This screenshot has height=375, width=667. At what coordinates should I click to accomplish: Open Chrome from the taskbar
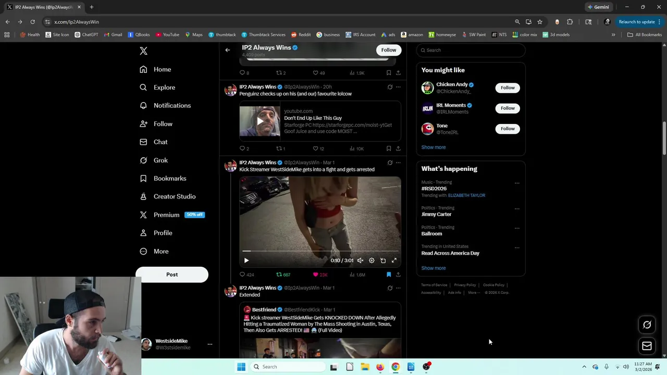(x=396, y=367)
